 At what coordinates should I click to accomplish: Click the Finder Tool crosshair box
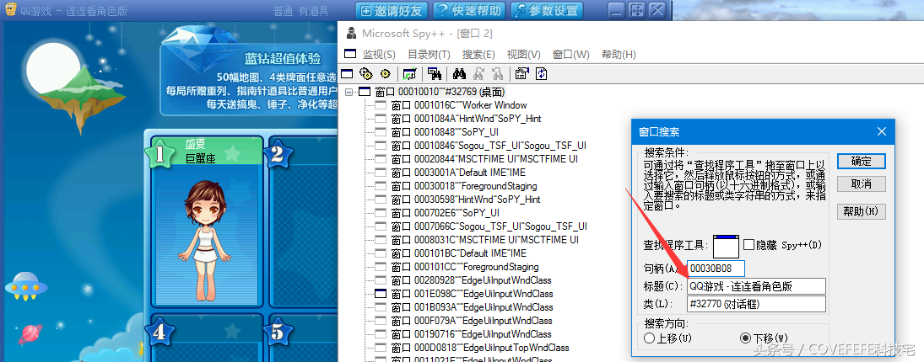coord(726,246)
